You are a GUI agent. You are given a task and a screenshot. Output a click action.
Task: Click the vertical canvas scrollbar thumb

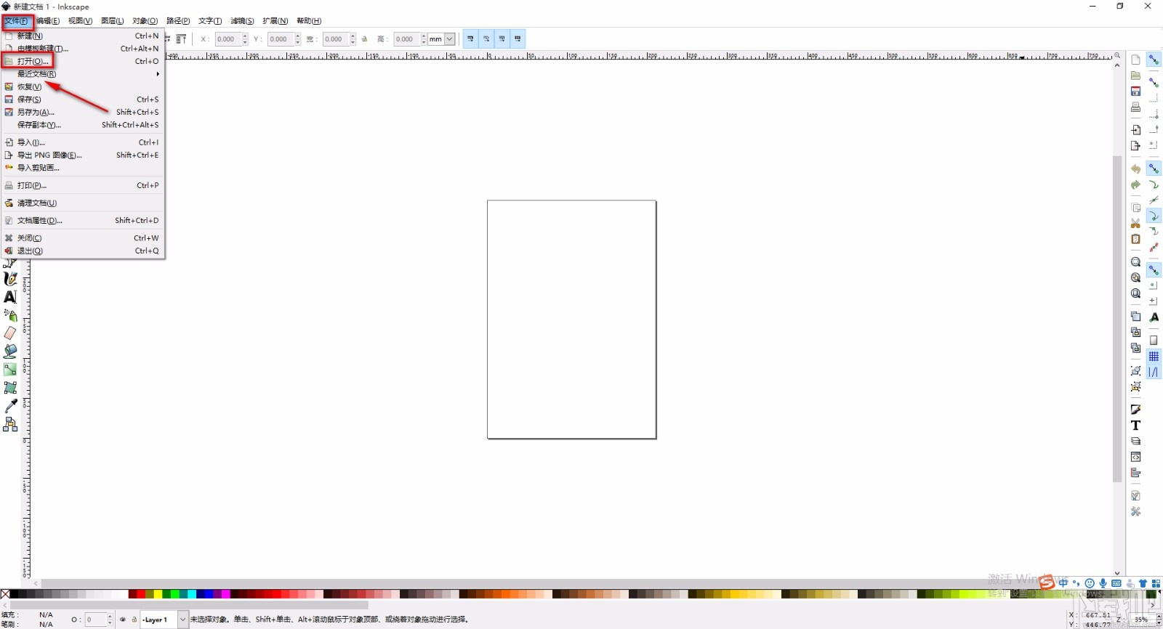pyautogui.click(x=1117, y=319)
